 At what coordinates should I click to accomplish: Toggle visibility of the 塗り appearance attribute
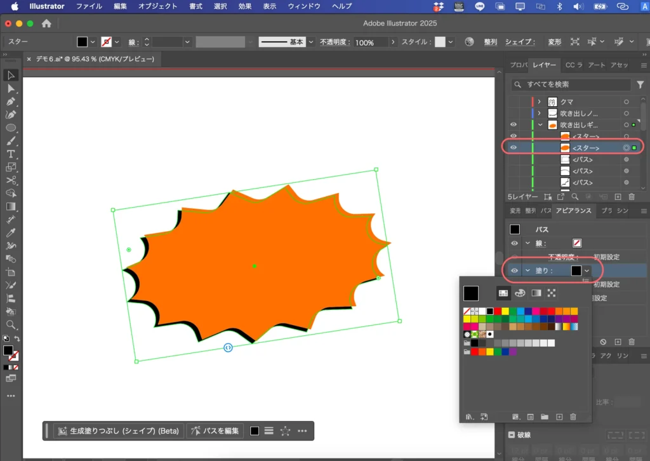[515, 271]
